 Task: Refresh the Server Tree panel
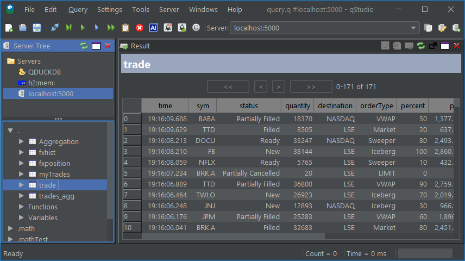tap(84, 46)
